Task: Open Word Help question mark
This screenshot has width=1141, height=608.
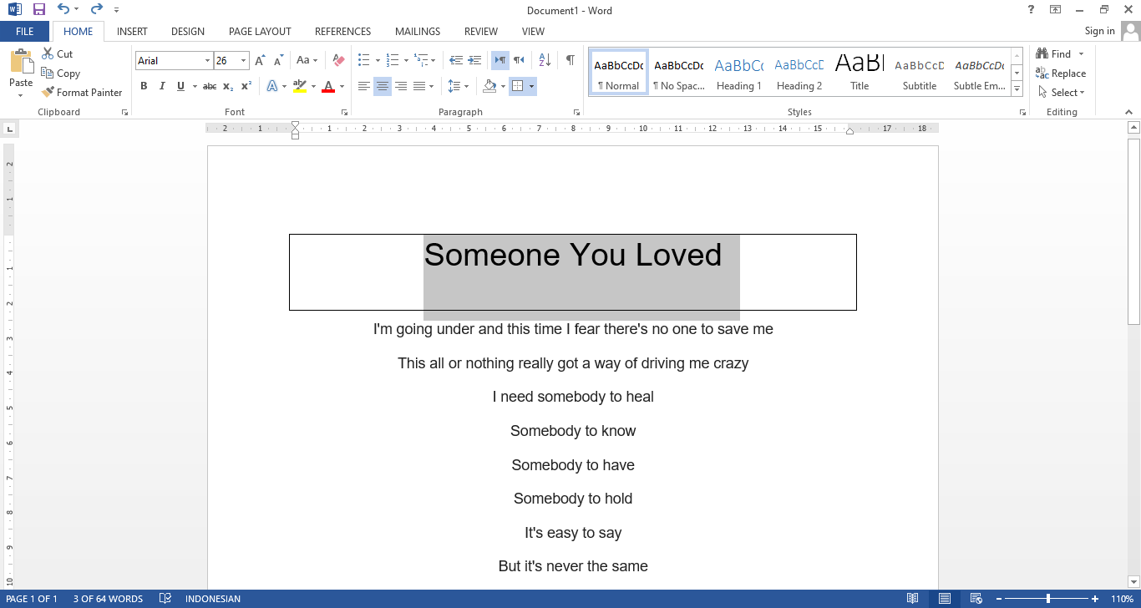Action: [x=1031, y=9]
